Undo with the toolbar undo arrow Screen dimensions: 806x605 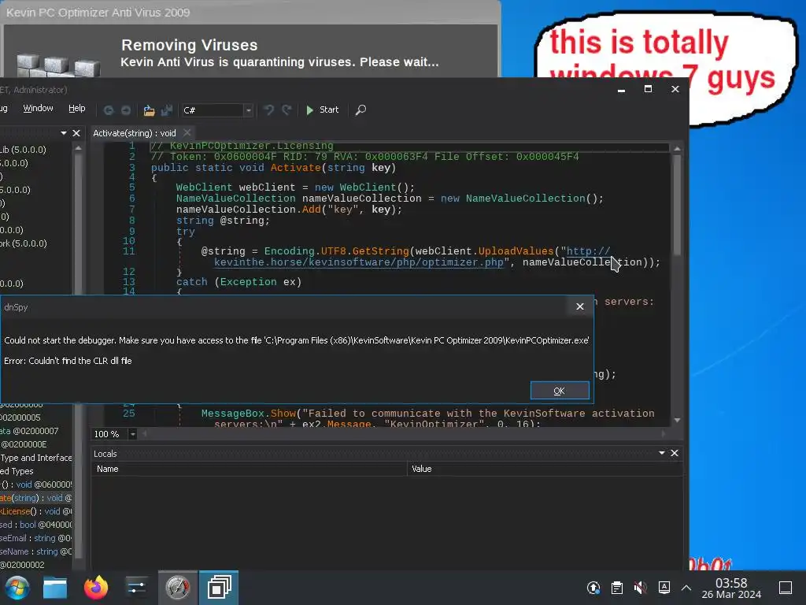pos(269,109)
